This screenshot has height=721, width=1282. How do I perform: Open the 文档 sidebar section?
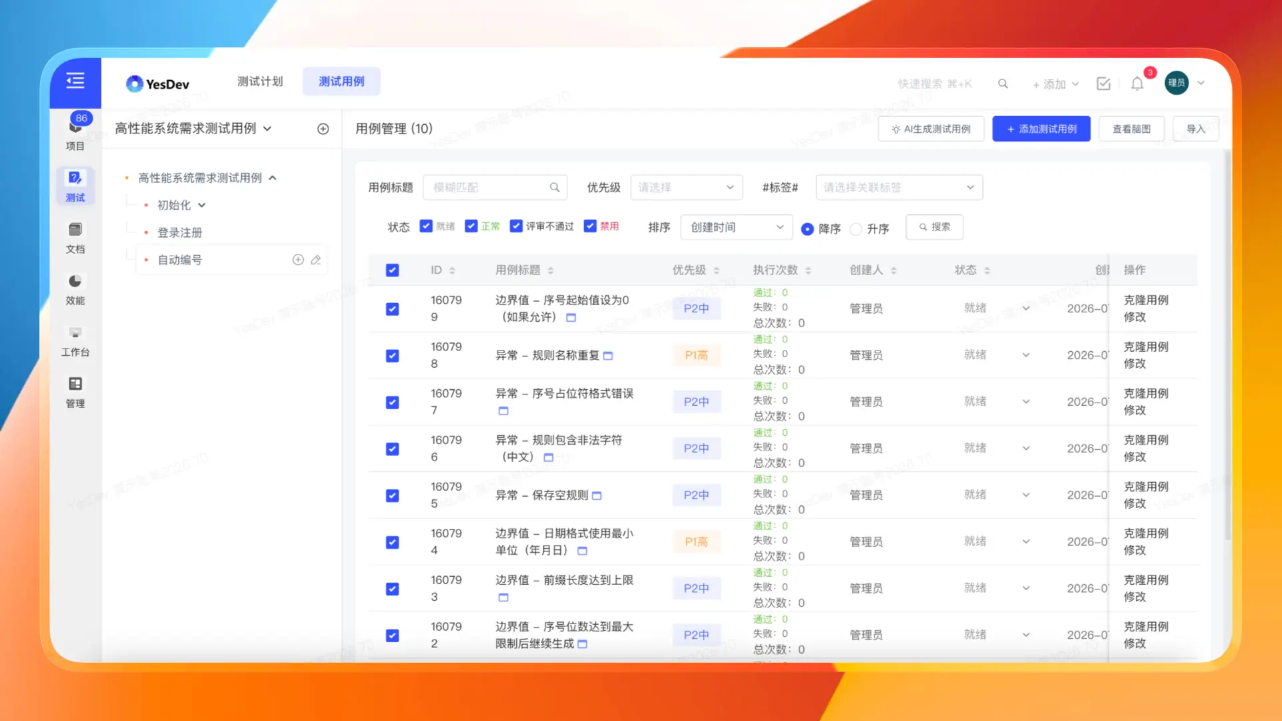tap(75, 238)
